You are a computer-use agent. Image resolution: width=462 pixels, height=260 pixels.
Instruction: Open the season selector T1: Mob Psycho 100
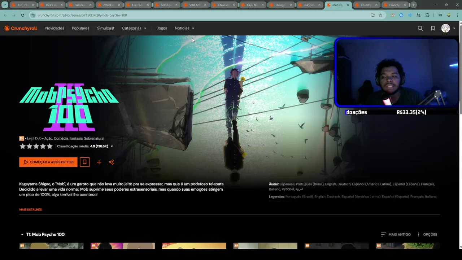pyautogui.click(x=42, y=234)
